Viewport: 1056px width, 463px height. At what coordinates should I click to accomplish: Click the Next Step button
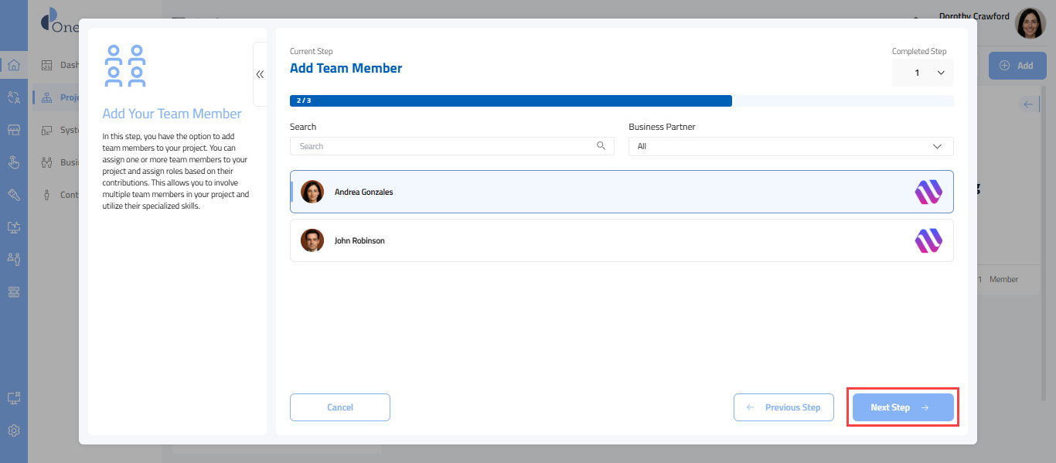tap(902, 407)
